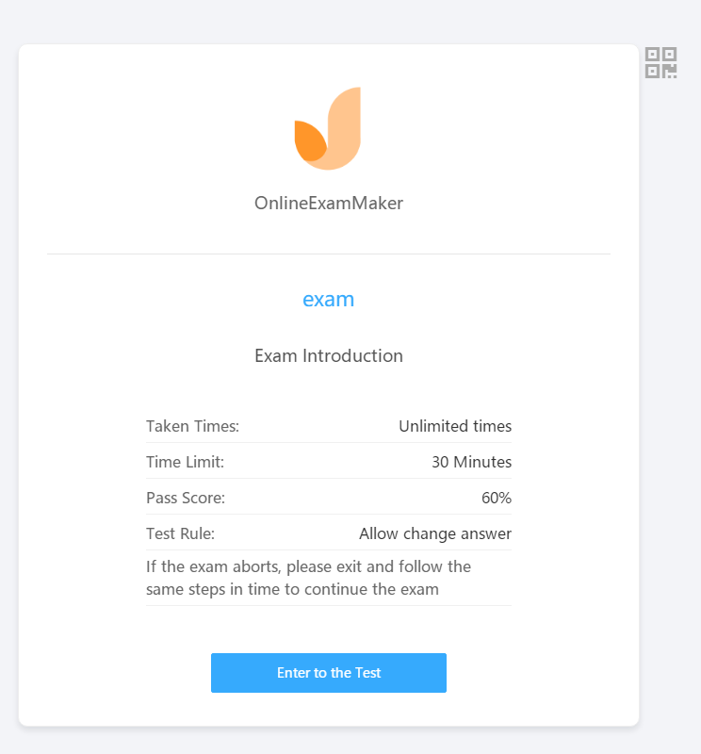The height and width of the screenshot is (754, 701).
Task: Select the Exam Introduction heading
Action: click(x=329, y=356)
